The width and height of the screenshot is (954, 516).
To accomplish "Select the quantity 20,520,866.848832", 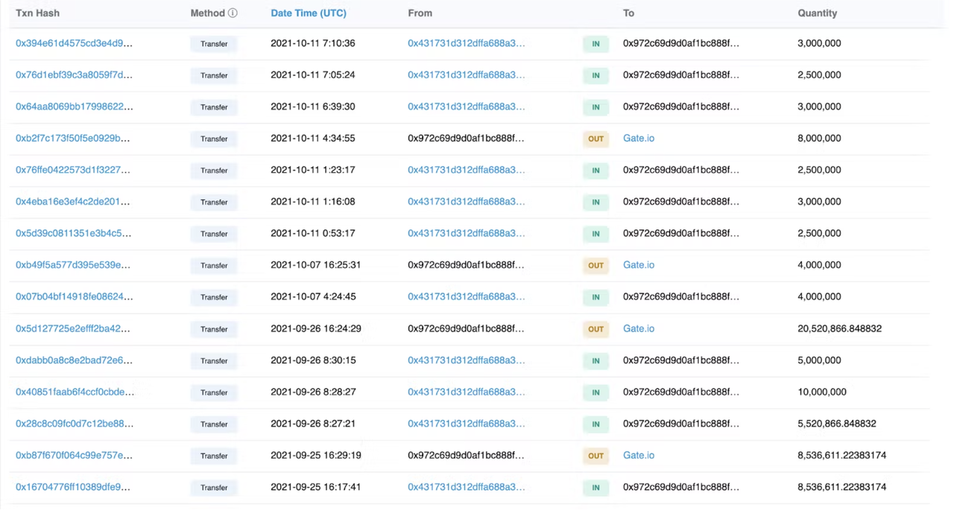I will 839,328.
